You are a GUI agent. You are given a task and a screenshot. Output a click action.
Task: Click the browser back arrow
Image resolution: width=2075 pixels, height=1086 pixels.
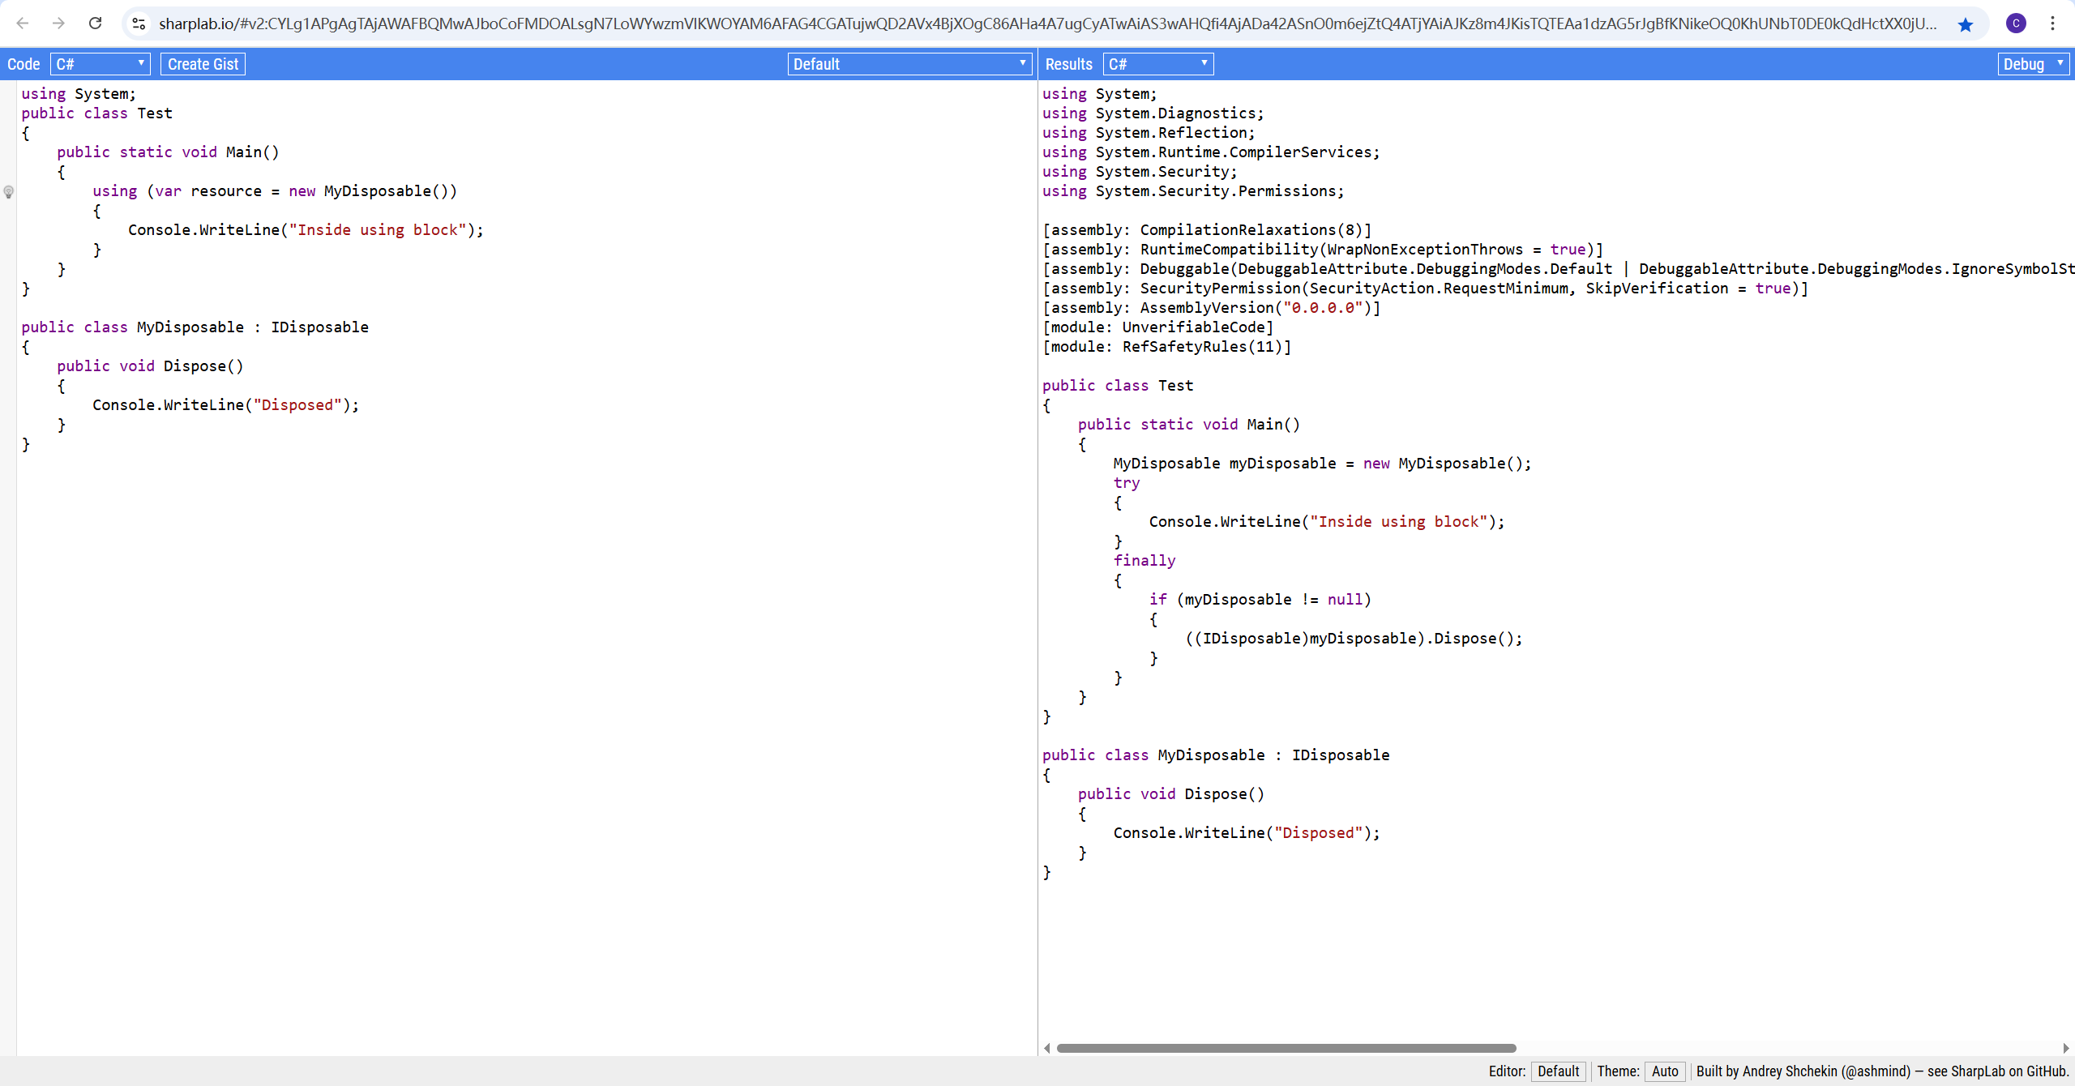23,24
